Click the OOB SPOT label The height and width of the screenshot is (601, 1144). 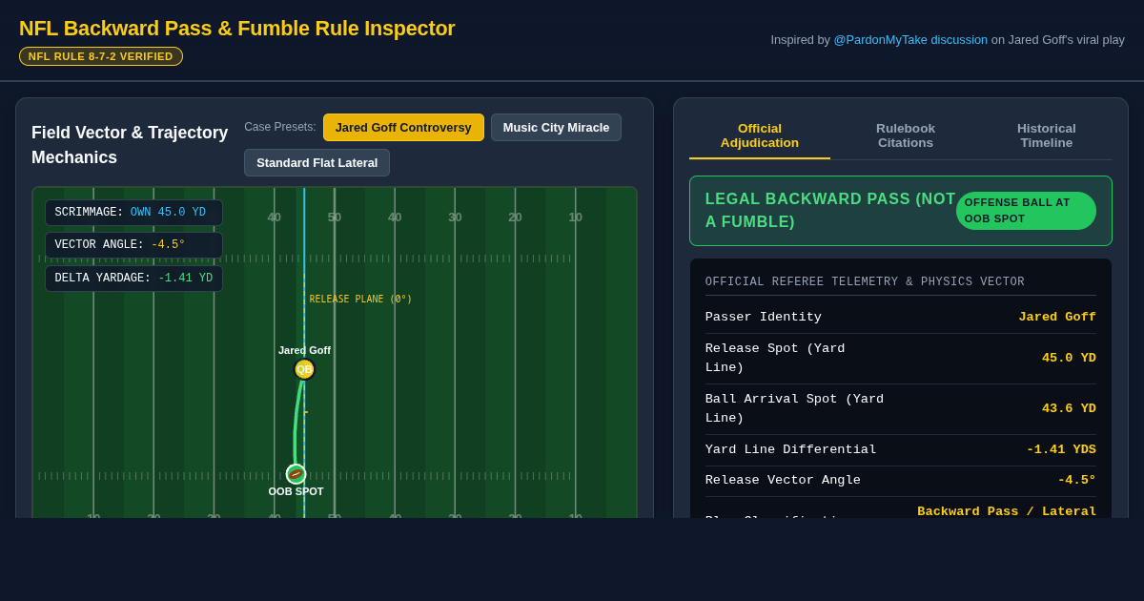296,492
